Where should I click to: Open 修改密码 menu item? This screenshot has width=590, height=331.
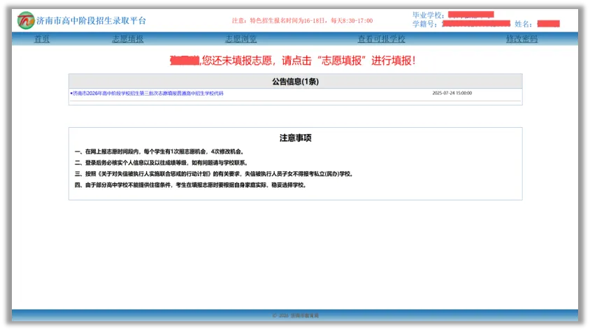click(521, 38)
